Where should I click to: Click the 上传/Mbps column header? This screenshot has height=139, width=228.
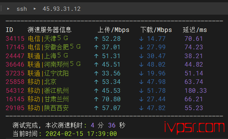113,30
